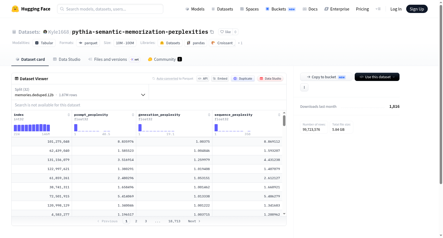Image resolution: width=443 pixels, height=238 pixels.
Task: Sort the index column via sort arrows
Action: tap(69, 115)
